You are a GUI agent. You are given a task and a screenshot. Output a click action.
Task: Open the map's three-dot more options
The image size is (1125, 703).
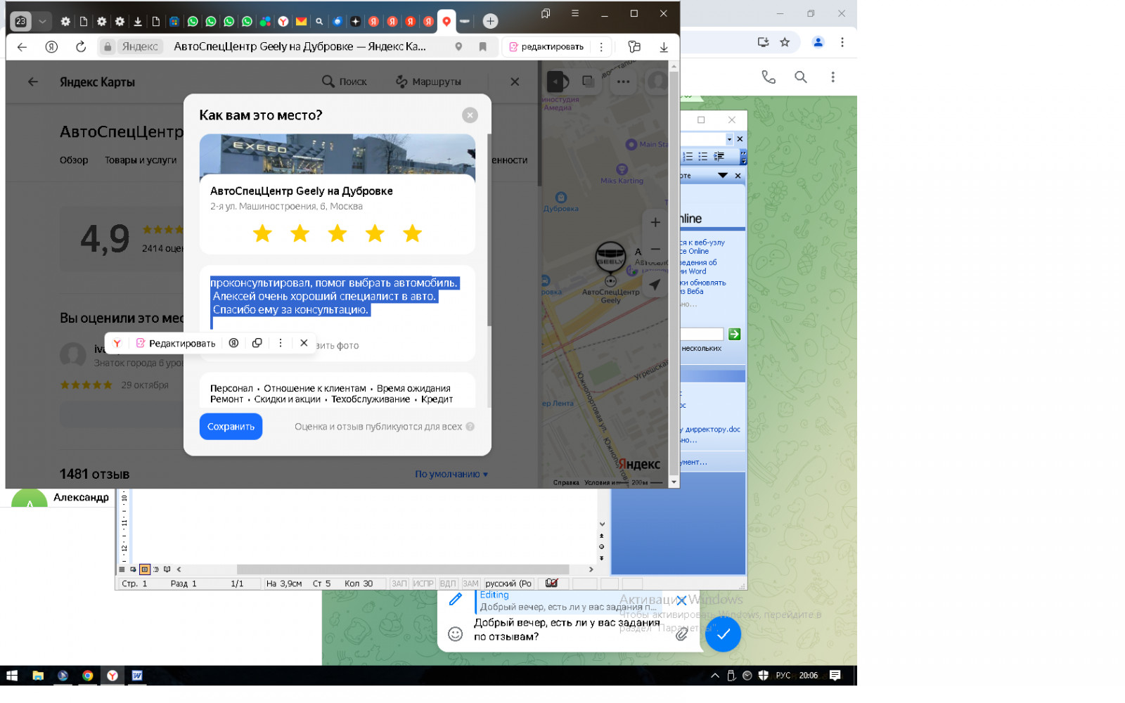[624, 82]
